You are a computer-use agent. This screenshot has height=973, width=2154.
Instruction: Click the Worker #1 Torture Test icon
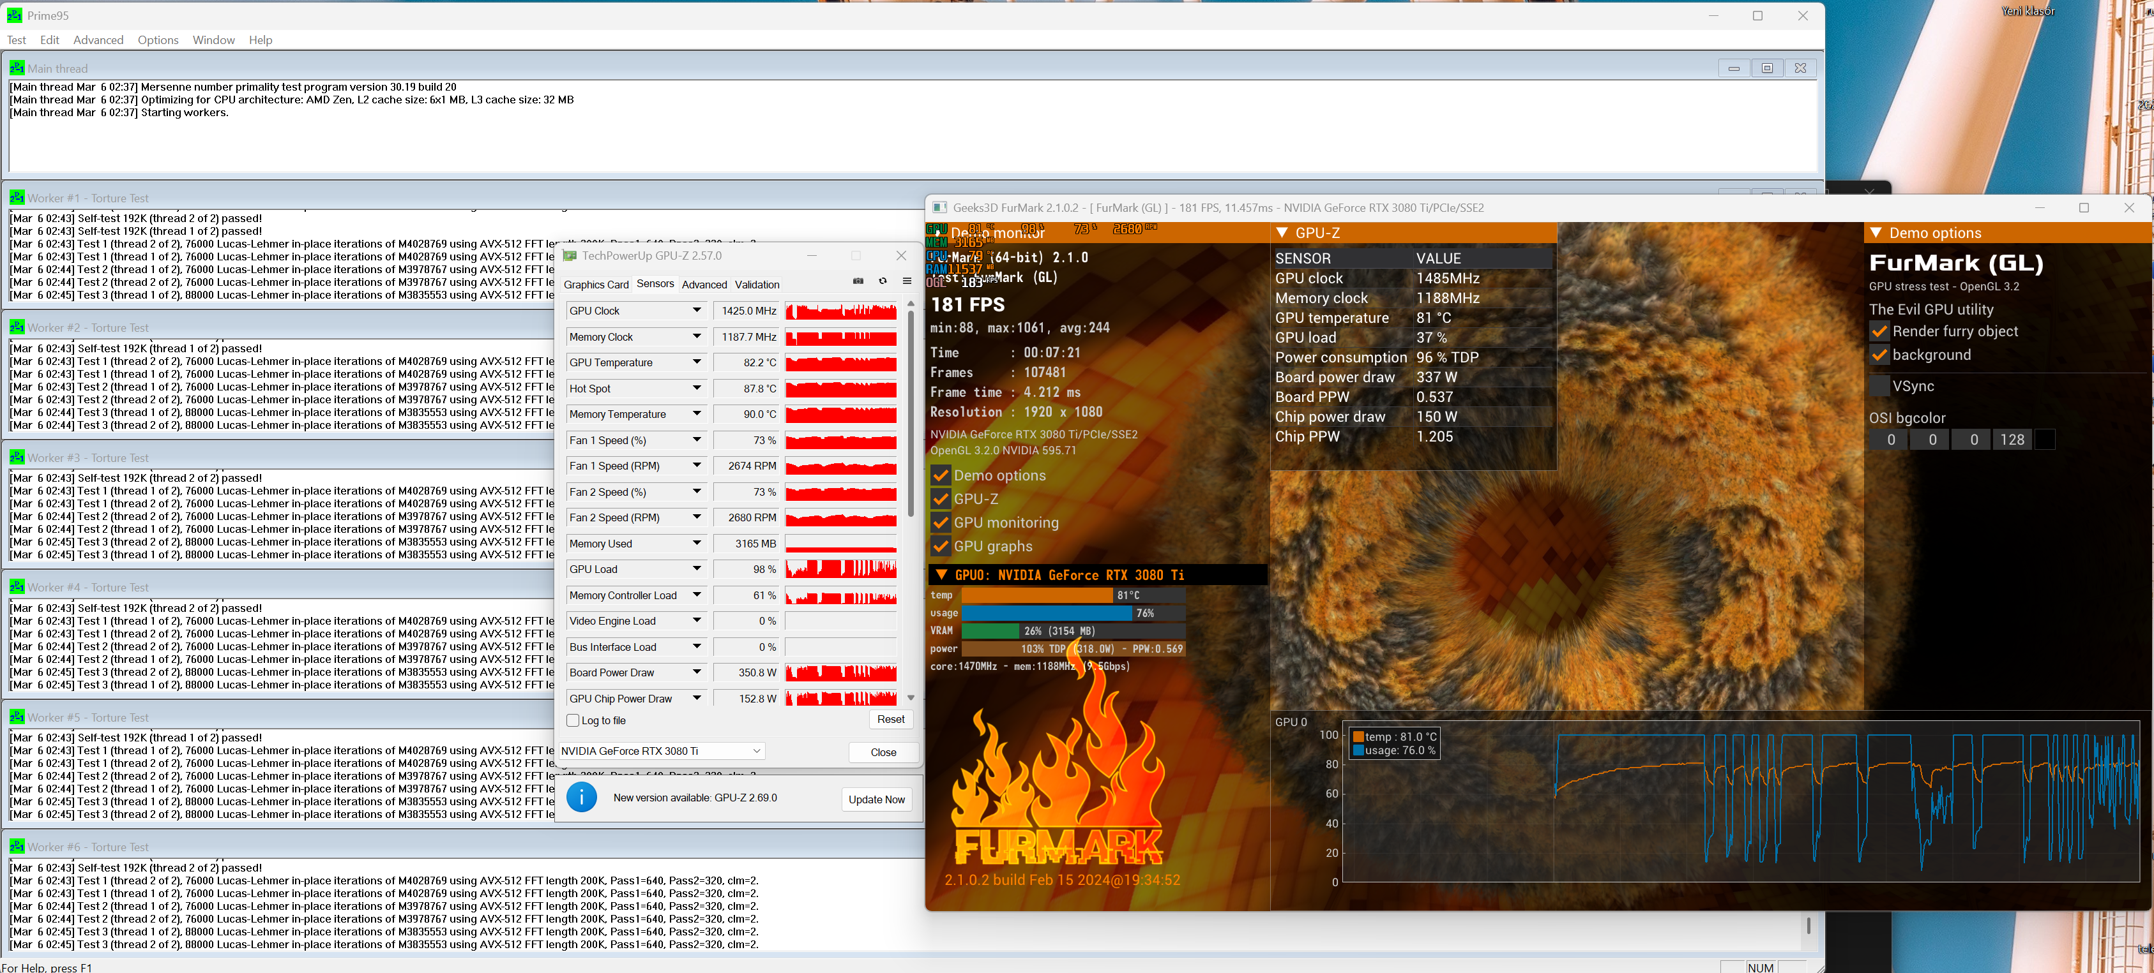[17, 197]
